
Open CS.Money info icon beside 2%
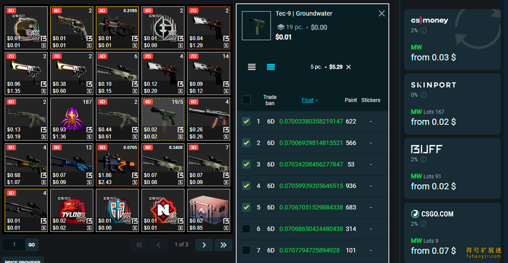[x=424, y=30]
